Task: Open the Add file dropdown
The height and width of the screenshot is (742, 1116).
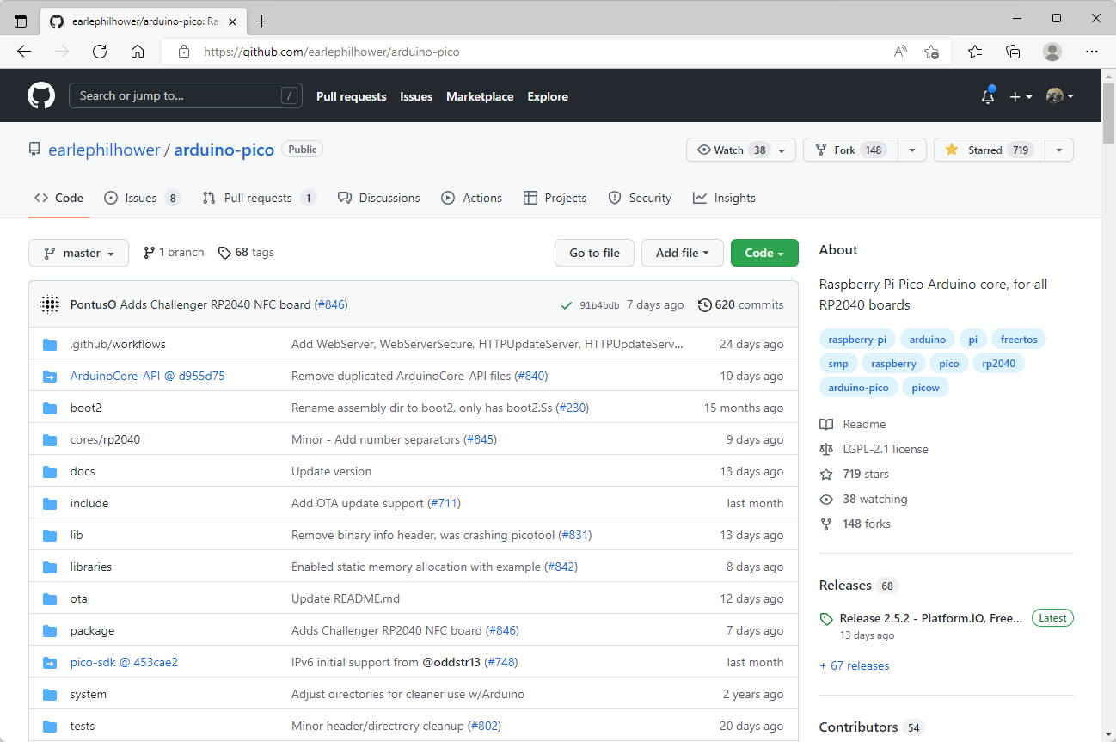Action: pos(683,253)
